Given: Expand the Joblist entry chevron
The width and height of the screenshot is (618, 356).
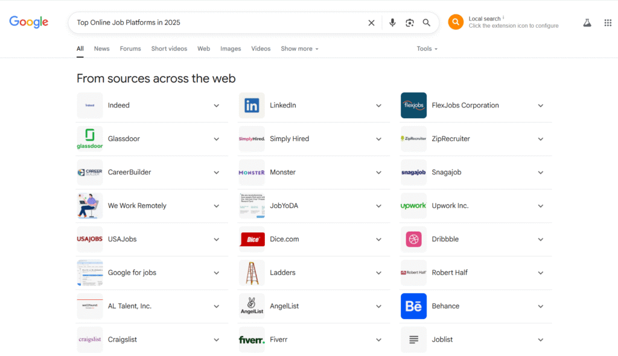Looking at the screenshot, I should (540, 340).
